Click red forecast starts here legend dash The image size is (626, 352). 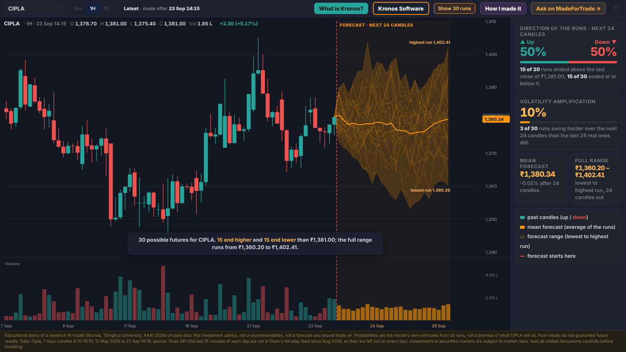522,256
